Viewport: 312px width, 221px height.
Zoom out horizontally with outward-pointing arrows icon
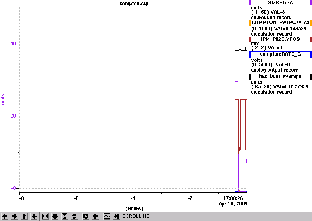click(x=55, y=216)
